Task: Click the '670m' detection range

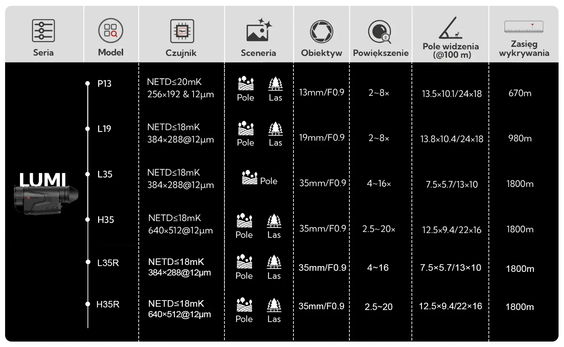Action: [520, 93]
